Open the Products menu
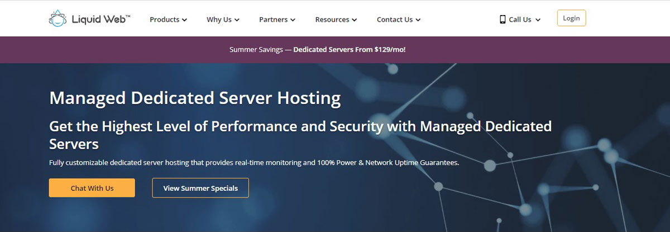Viewport: 670px width, 232px height. pyautogui.click(x=168, y=19)
